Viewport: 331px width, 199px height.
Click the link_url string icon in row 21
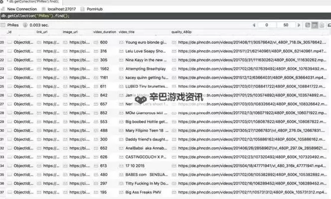coord(39,51)
